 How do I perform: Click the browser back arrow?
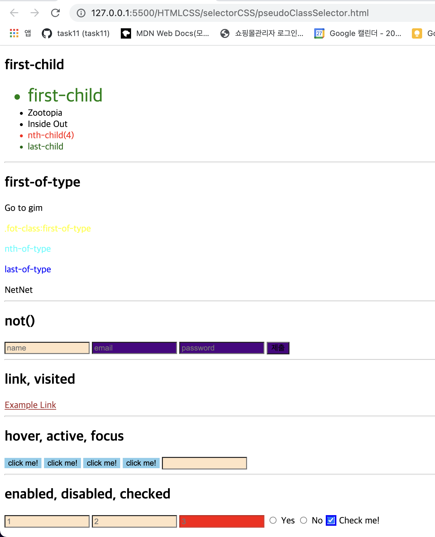(14, 13)
